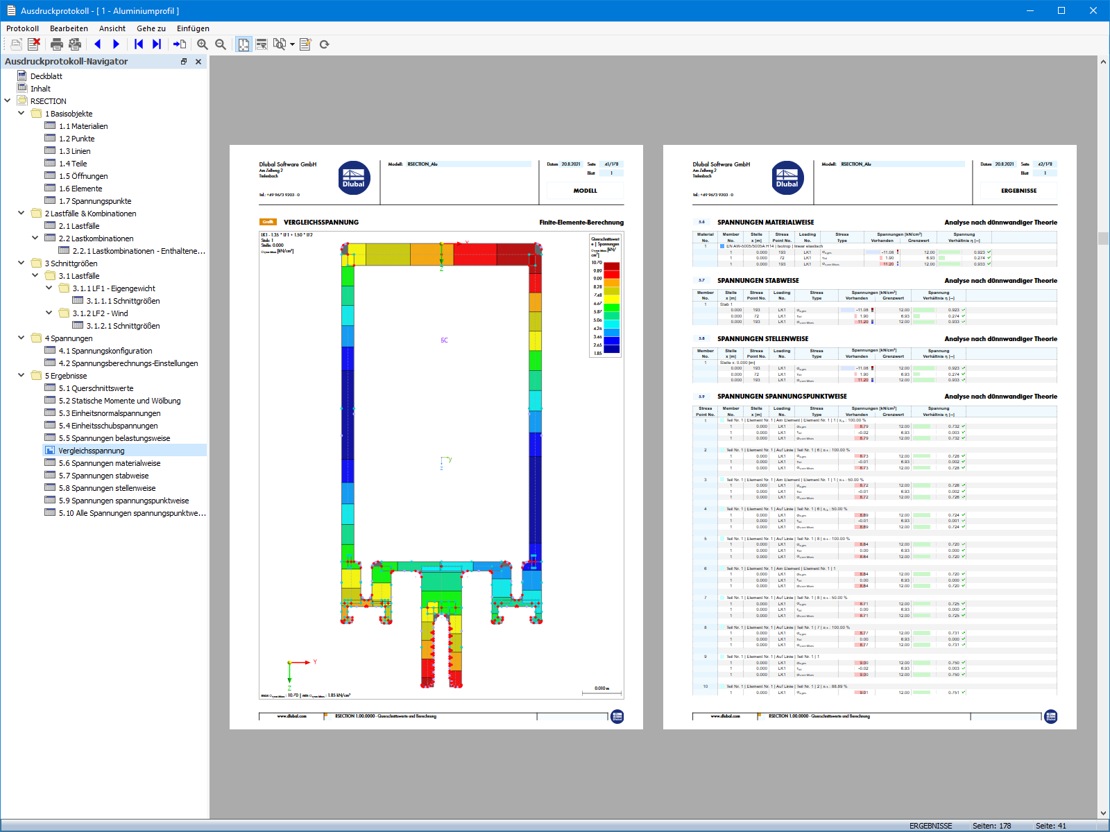This screenshot has width=1110, height=832.
Task: Open the Einfügen menu
Action: coord(193,28)
